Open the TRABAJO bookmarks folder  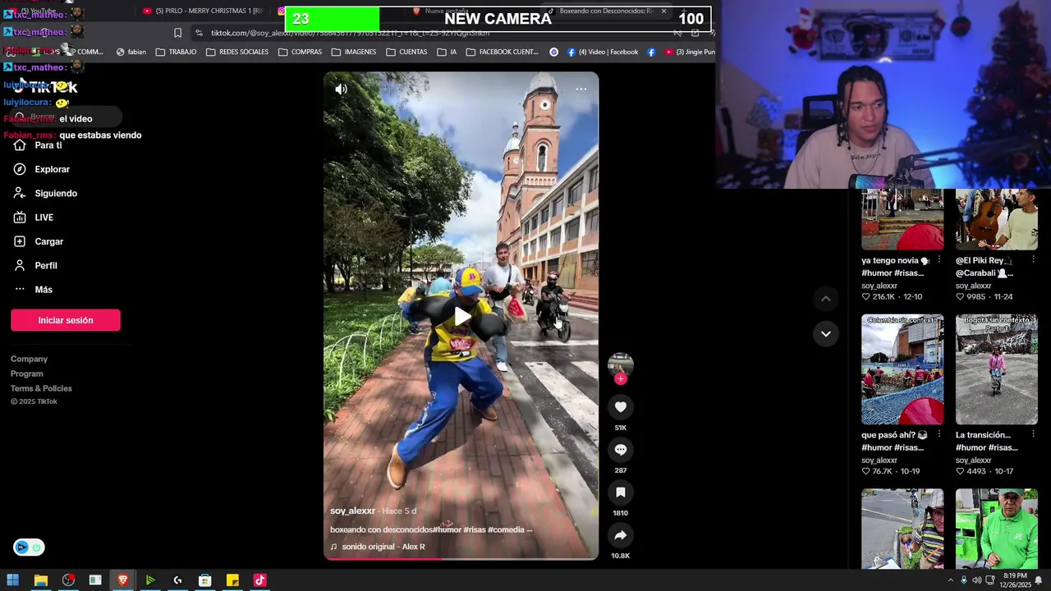coord(177,52)
